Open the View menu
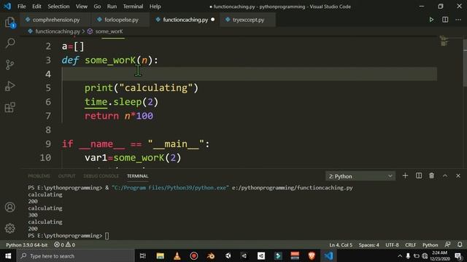The width and height of the screenshot is (467, 262). coord(81,7)
